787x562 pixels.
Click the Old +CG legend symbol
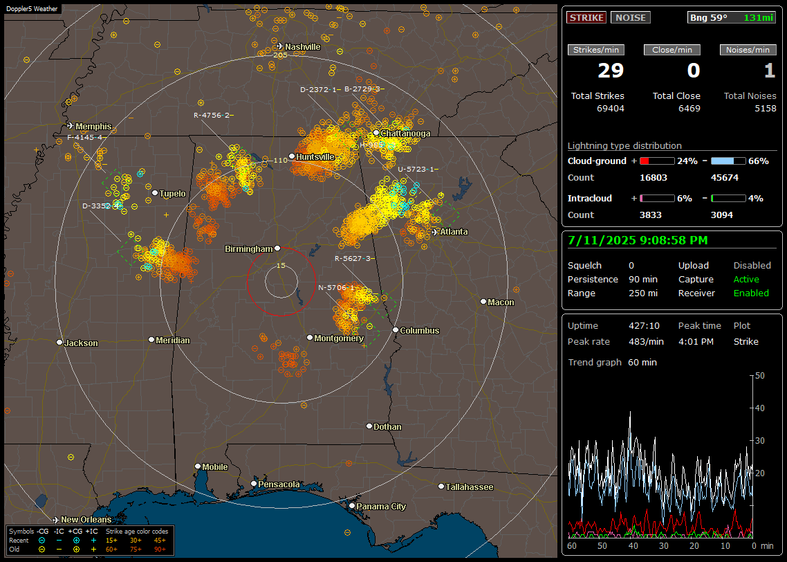(76, 550)
